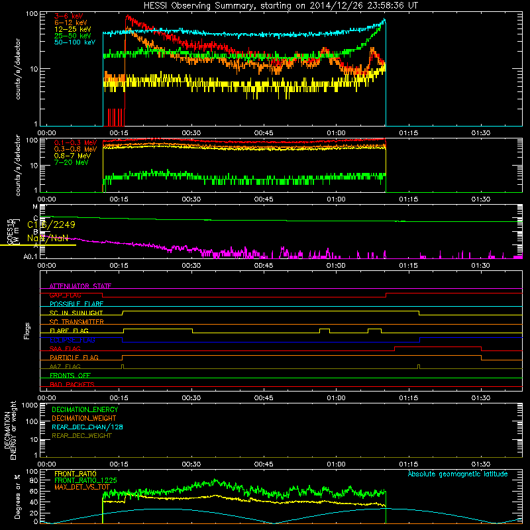Select the 0.3-0.8 MeV legend label
The width and height of the screenshot is (530, 530).
pyautogui.click(x=76, y=150)
